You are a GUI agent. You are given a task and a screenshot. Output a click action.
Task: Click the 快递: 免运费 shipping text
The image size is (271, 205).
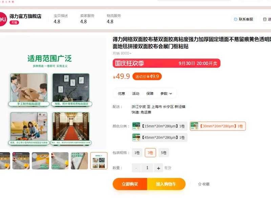click(141, 112)
